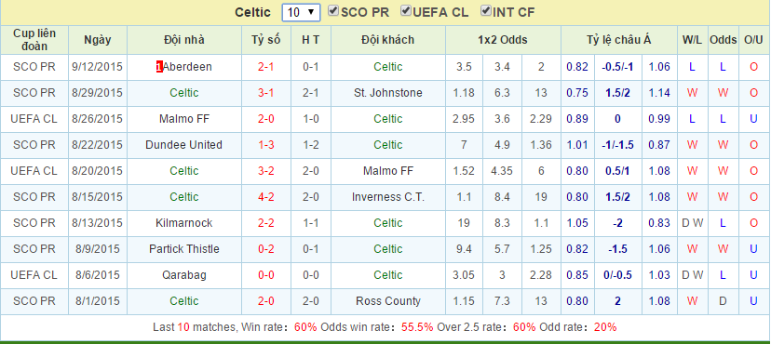Click the Ross County team name
Viewport: 771px width, 344px height.
pos(388,301)
